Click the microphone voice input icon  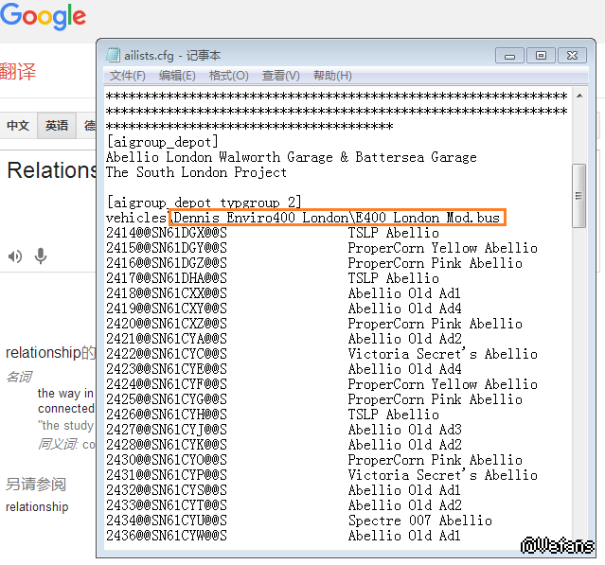(41, 256)
